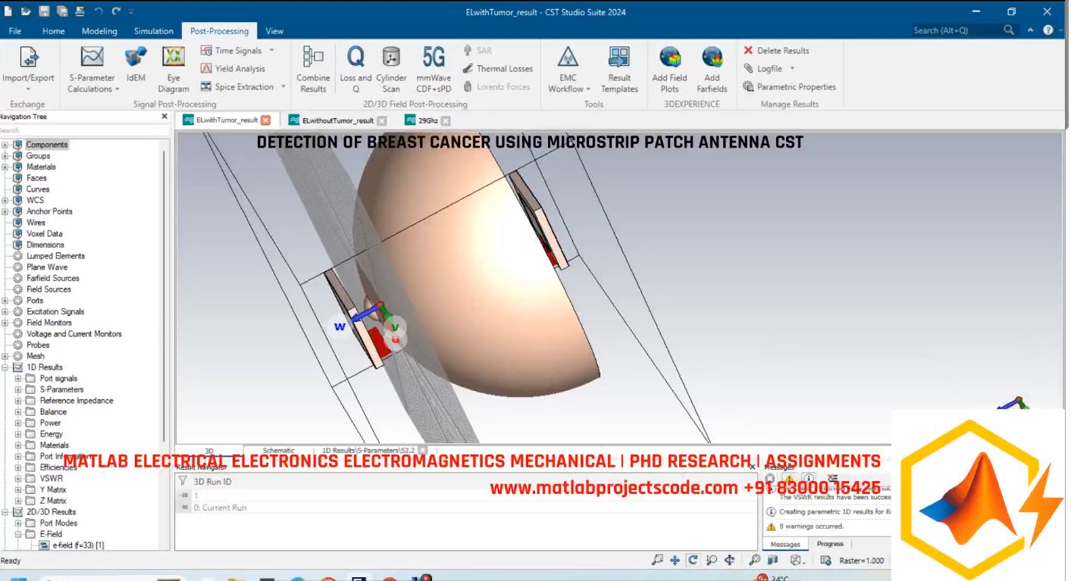1071x581 pixels.
Task: Click Add Field Plots in 3DEXPERIENCE group
Action: [670, 68]
